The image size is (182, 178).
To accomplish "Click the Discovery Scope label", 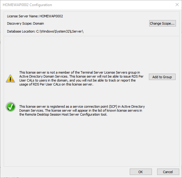I will click(20, 23).
